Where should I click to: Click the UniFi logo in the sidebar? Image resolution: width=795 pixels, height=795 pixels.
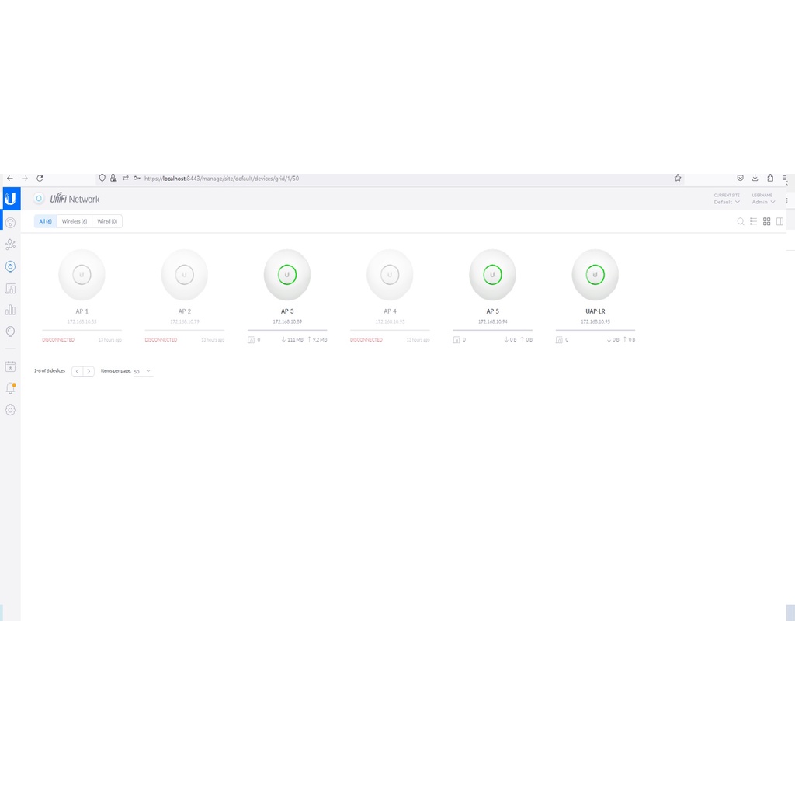click(x=10, y=199)
